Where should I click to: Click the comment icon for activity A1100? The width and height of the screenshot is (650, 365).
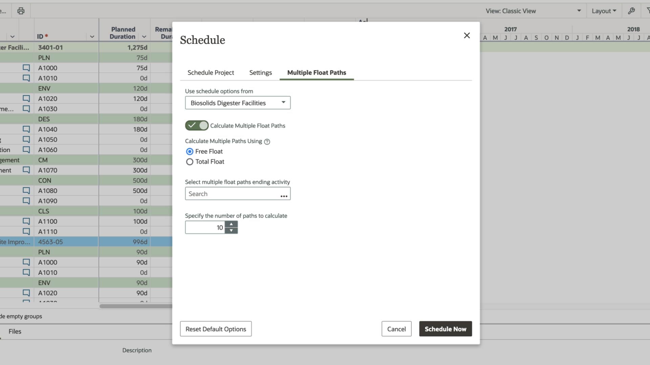coord(26,221)
